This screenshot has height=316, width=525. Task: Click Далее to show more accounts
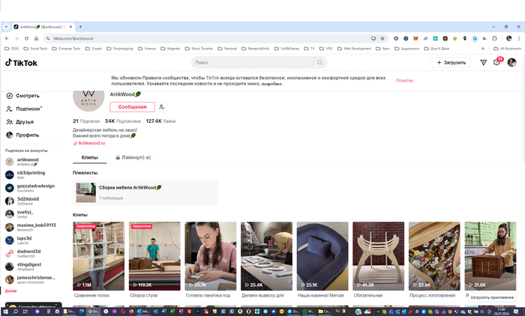(10, 291)
